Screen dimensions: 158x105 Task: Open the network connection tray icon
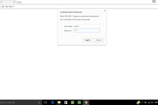[149, 102]
